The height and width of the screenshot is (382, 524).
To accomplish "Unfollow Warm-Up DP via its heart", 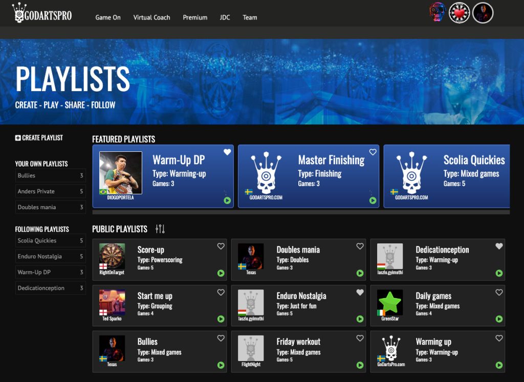I will pos(227,152).
